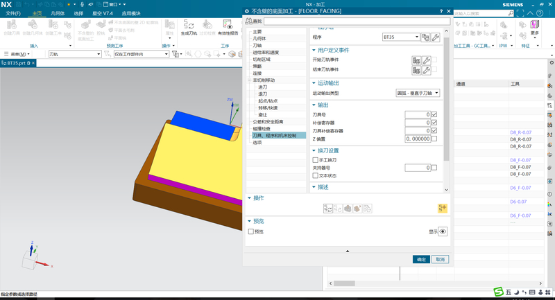Click the 有效性报告 ribbon icon
Viewport: 555px width, 300px height.
(228, 25)
